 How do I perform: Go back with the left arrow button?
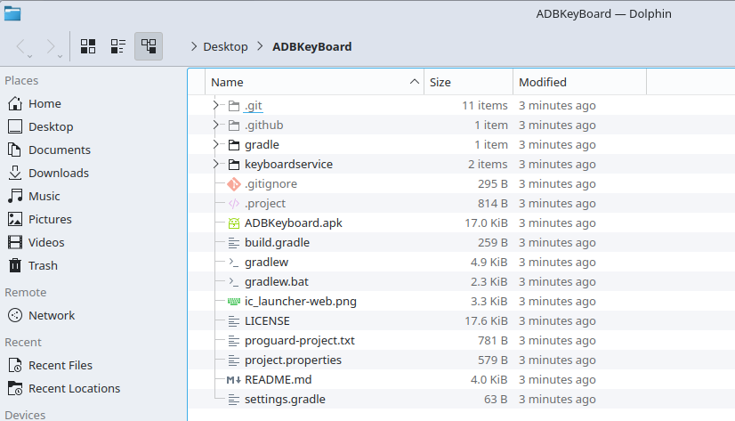pos(20,46)
